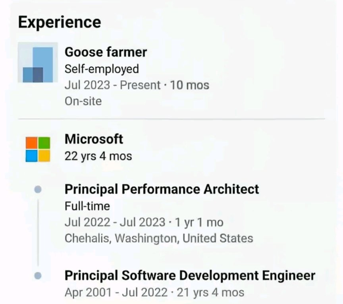
Task: Select the timeline dot beside Principal Performance Architect
Action: click(x=38, y=189)
